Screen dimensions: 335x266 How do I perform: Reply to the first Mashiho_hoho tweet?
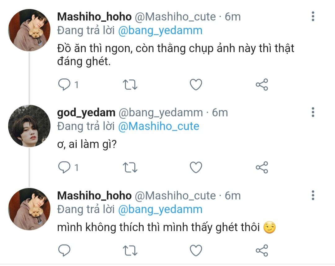(65, 84)
